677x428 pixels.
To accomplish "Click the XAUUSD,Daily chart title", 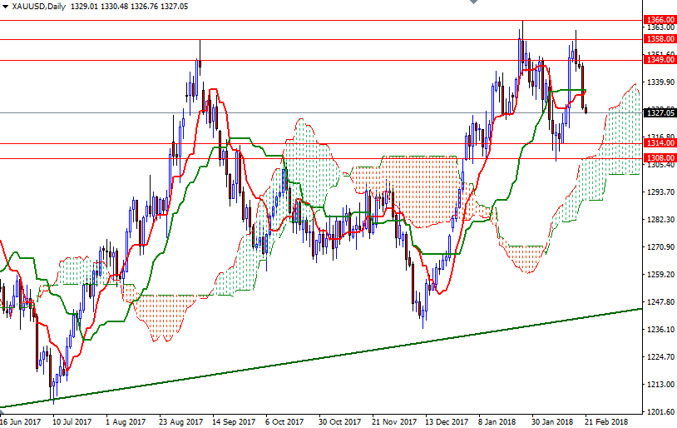I will (39, 6).
